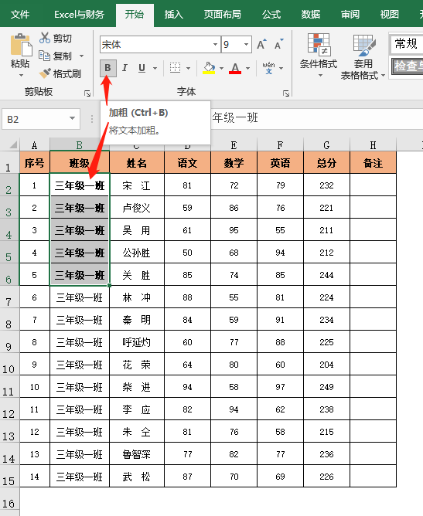Image resolution: width=423 pixels, height=516 pixels.
Task: Click the Format as Table icon
Action: 364,45
